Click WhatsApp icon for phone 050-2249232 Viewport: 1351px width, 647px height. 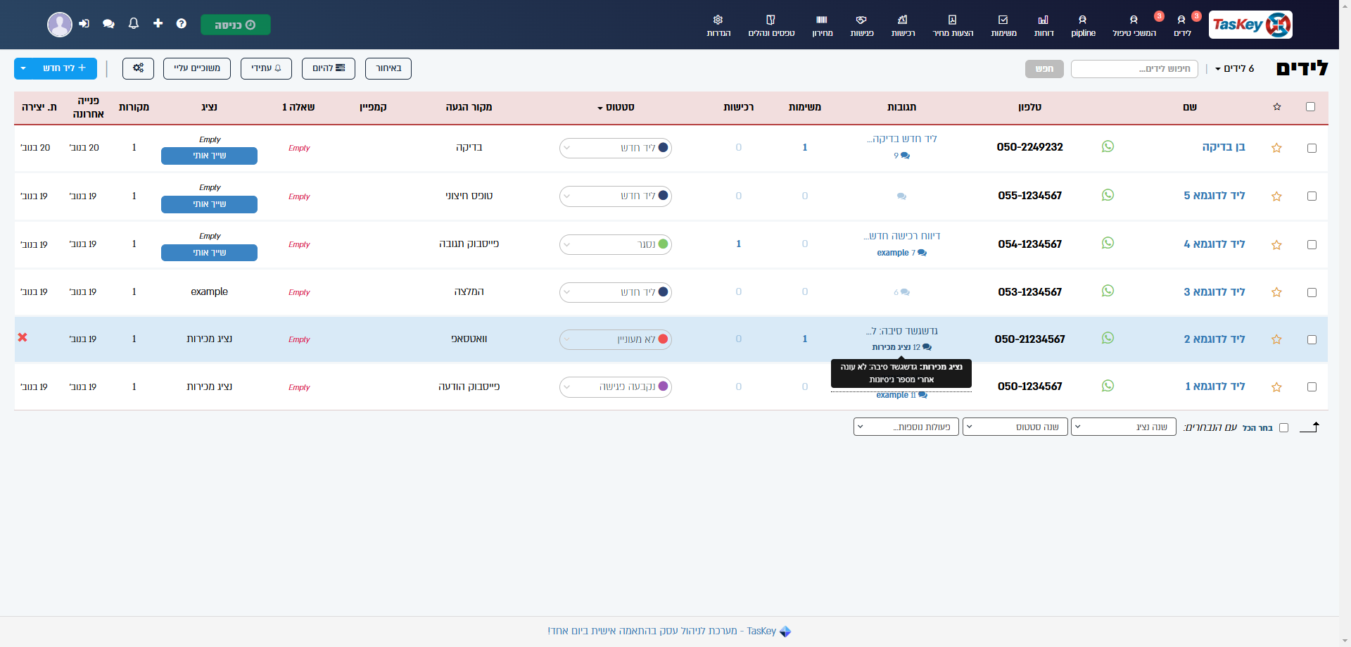point(1108,146)
